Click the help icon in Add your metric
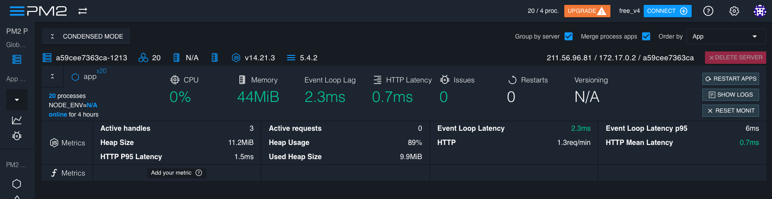The image size is (772, 199). 199,173
